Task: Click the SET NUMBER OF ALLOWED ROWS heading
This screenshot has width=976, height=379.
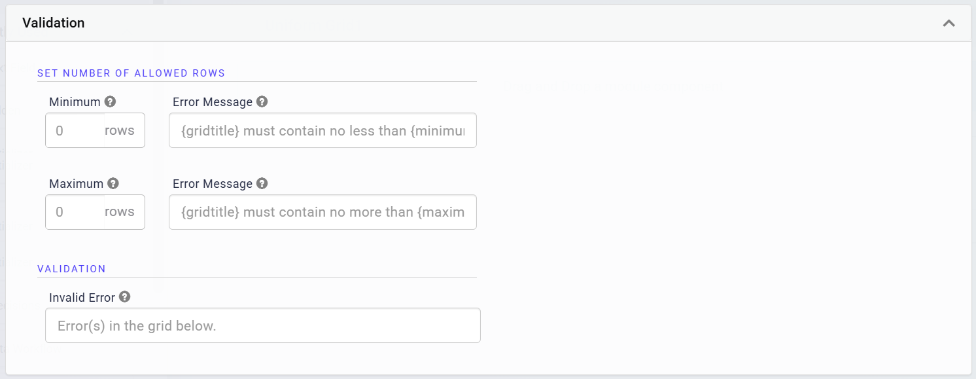Action: pyautogui.click(x=131, y=73)
